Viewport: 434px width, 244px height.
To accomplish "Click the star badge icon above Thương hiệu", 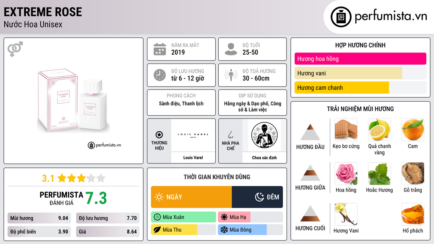I will coord(159,135).
